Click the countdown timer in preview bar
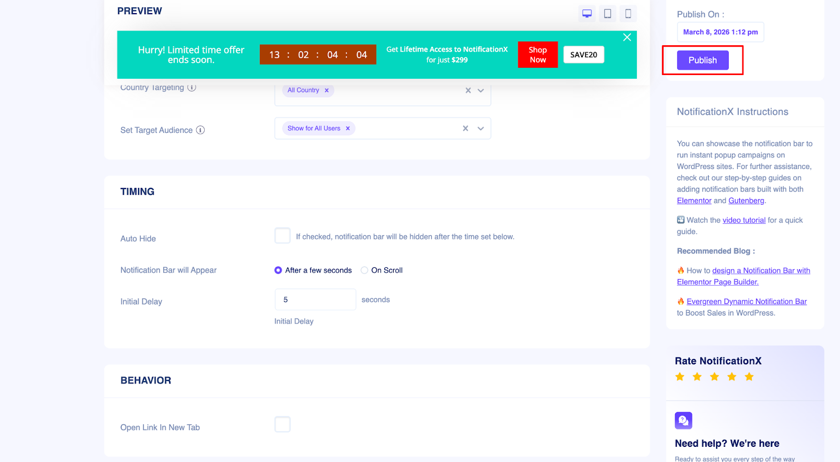 pos(318,55)
